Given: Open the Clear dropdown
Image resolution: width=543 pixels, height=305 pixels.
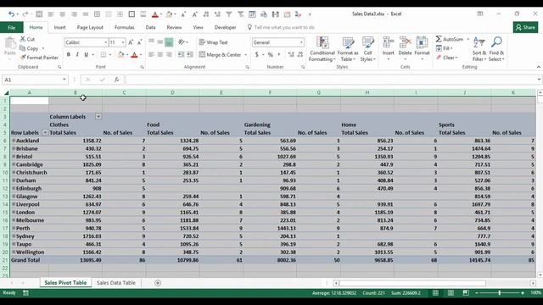Looking at the screenshot, I should coord(447,58).
